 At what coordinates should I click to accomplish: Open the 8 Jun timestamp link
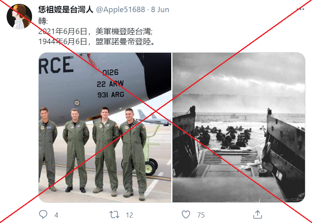(x=160, y=9)
